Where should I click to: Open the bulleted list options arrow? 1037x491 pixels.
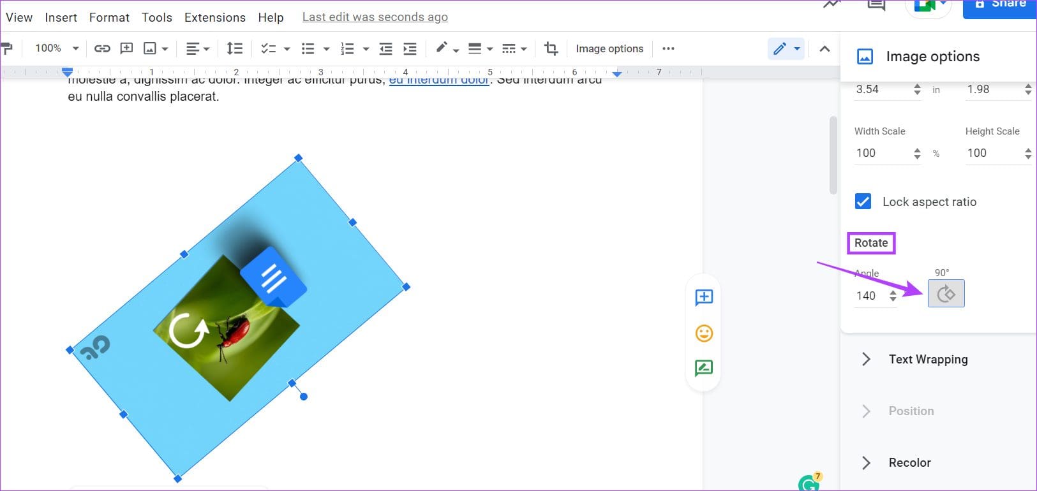point(326,48)
